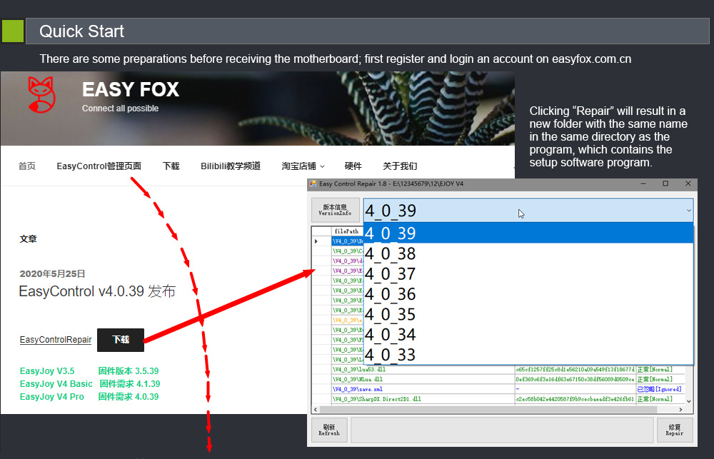Viewport: 714px width, 459px height.
Task: Click the Refresh button
Action: point(329,430)
